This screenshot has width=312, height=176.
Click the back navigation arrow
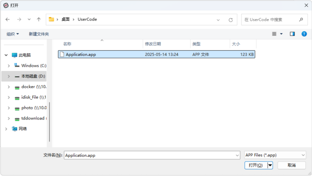pyautogui.click(x=8, y=20)
